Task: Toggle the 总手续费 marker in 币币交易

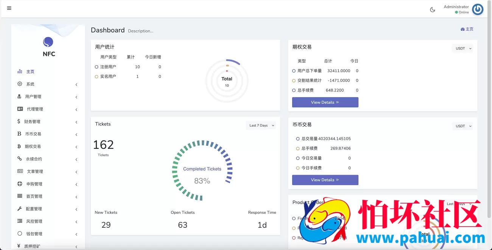Action: point(298,148)
